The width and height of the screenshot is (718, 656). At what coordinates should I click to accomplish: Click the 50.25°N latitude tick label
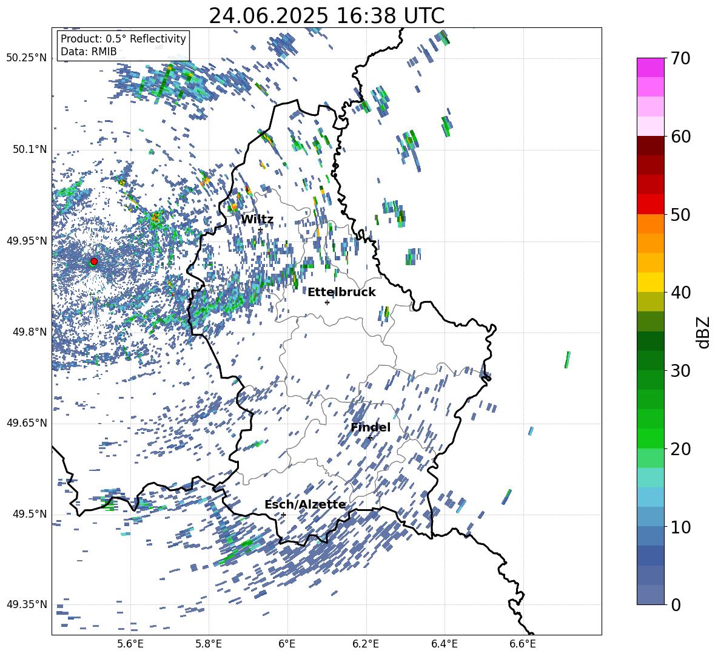pos(27,58)
